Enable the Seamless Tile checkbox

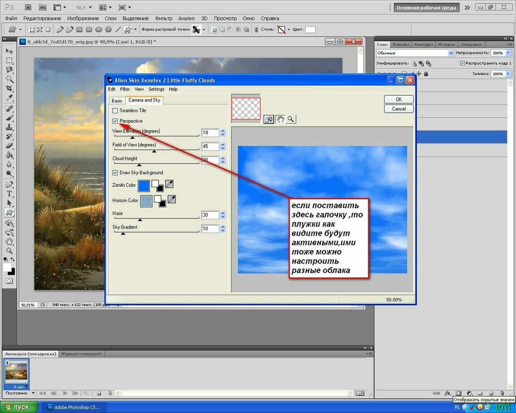[115, 111]
